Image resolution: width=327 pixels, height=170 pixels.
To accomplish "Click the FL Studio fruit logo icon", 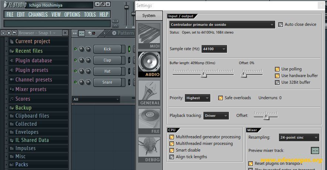I will tap(6, 4).
